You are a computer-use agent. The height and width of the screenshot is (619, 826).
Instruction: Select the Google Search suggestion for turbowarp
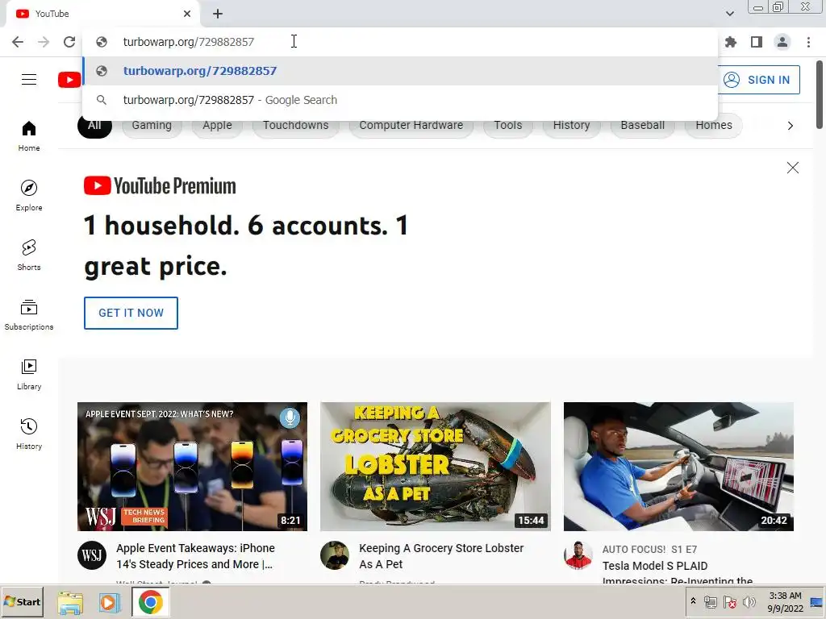point(400,100)
